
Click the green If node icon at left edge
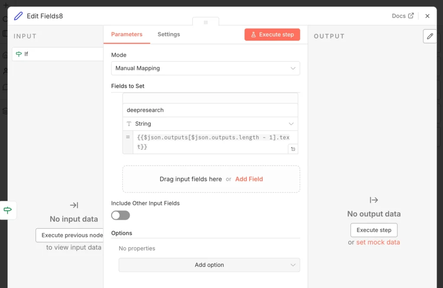click(8, 211)
